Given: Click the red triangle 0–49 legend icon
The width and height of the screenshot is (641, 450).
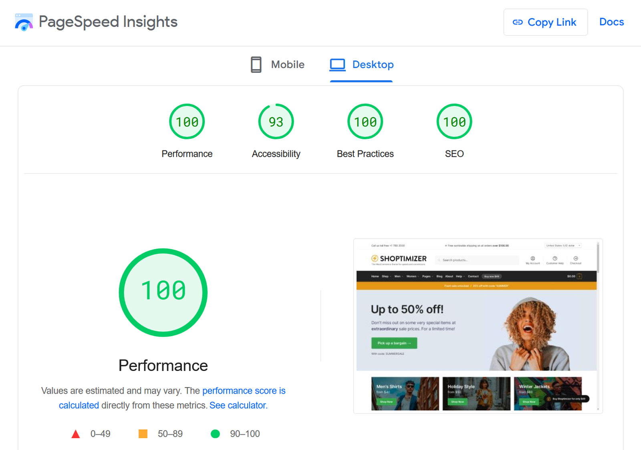Looking at the screenshot, I should click(x=75, y=434).
